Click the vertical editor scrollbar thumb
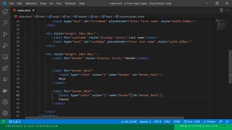232x130 pixels. 231,67
